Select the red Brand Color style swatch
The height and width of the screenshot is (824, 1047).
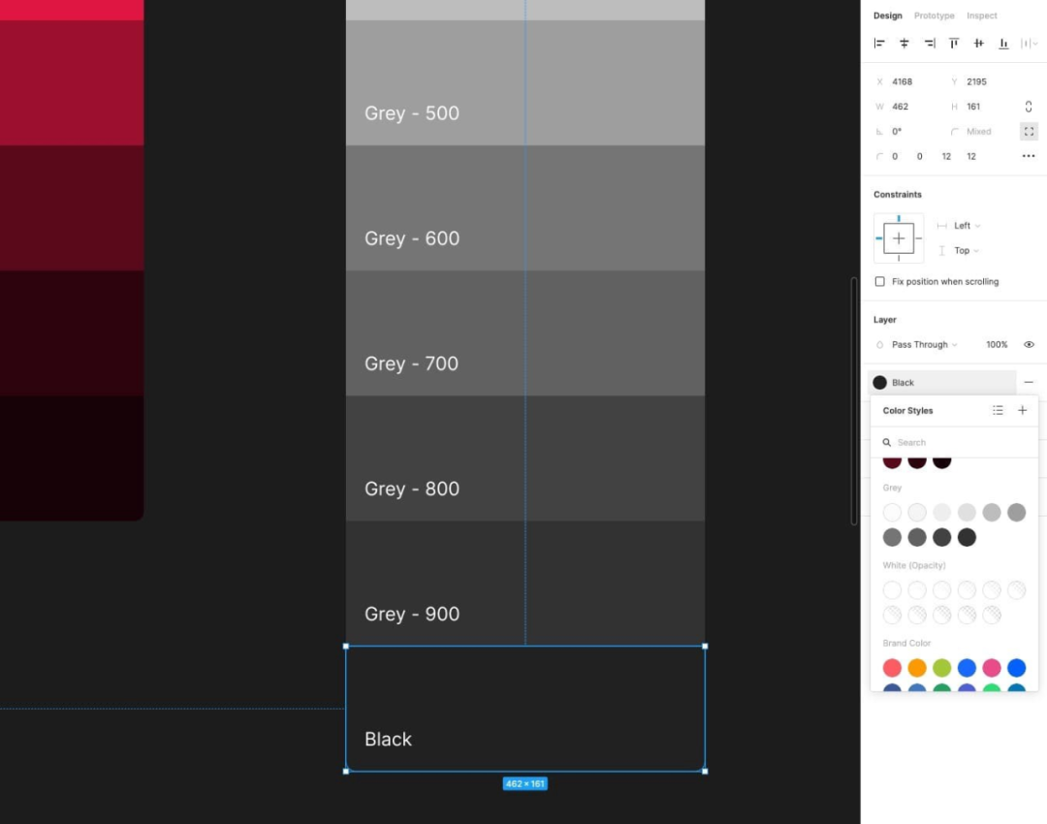(x=892, y=668)
